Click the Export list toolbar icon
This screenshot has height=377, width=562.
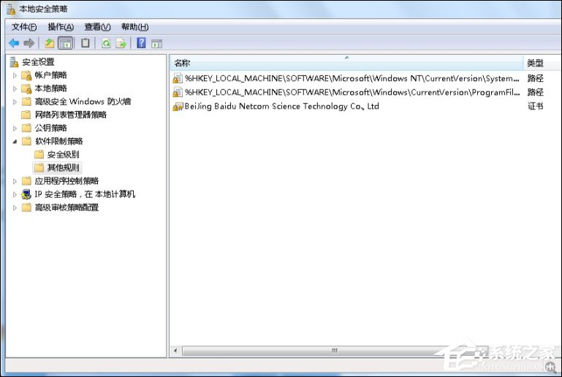121,43
